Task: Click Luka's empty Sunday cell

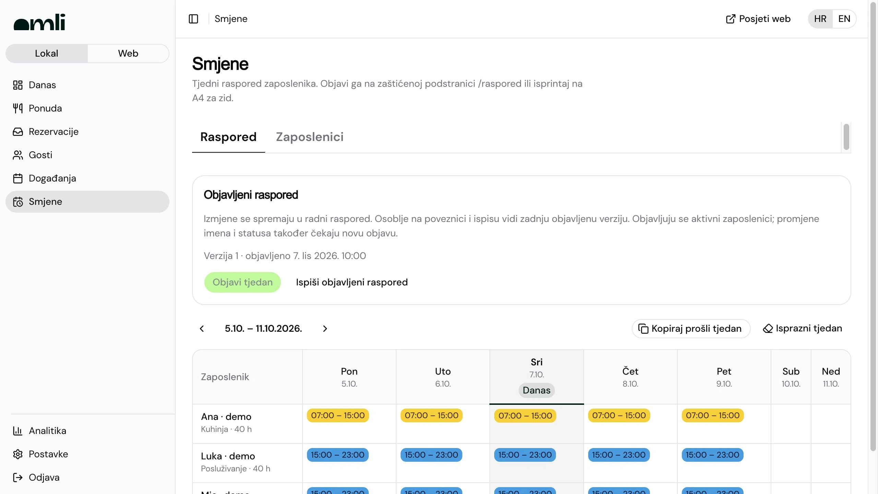Action: [831, 463]
